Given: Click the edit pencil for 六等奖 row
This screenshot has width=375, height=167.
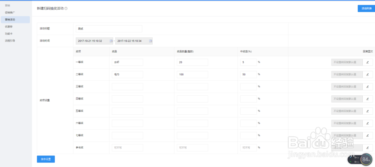Looking at the screenshot, I should pos(367,123).
